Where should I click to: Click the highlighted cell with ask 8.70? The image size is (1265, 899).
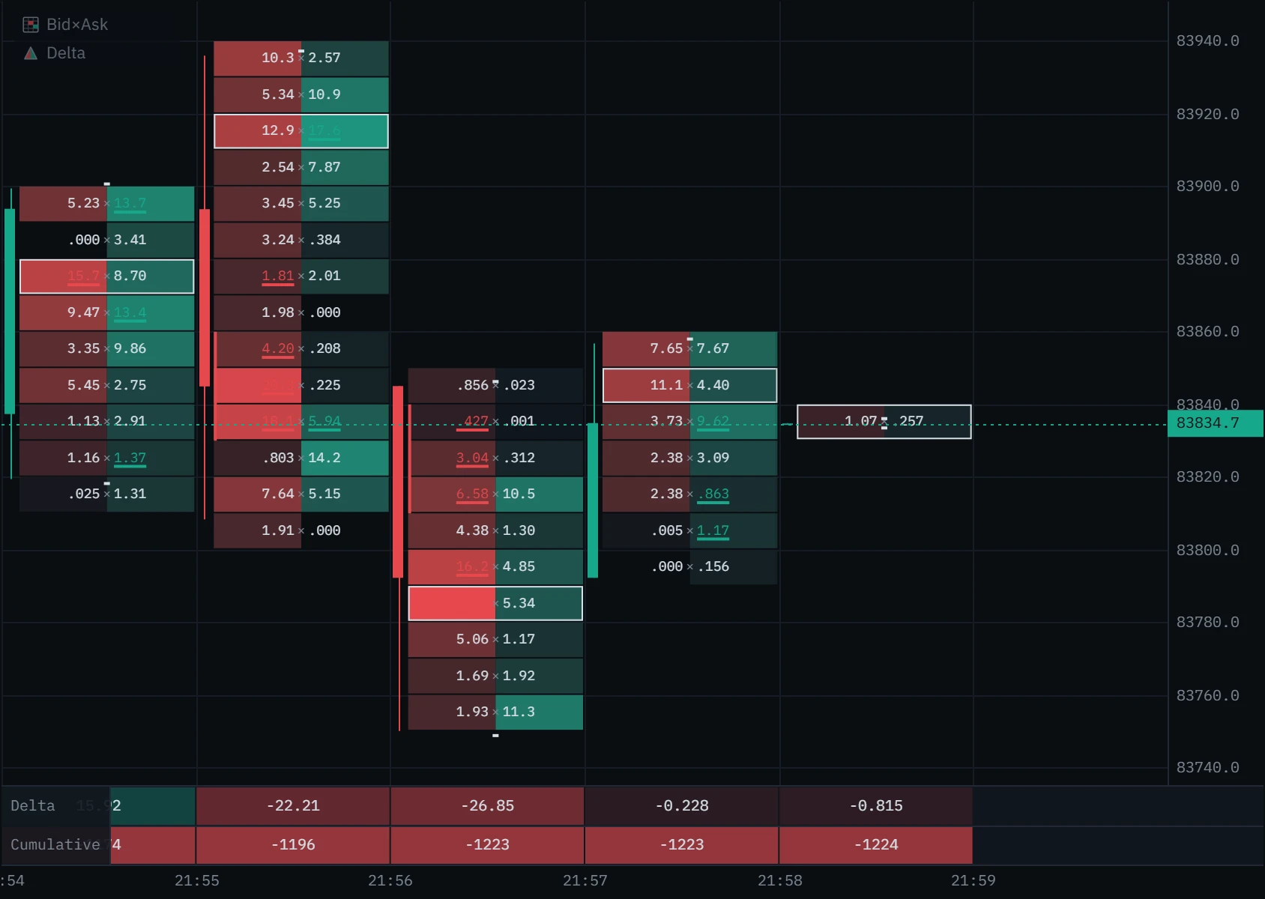(107, 276)
